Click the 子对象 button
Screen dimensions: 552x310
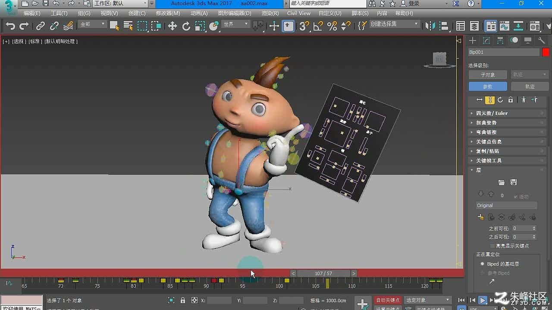(x=488, y=75)
